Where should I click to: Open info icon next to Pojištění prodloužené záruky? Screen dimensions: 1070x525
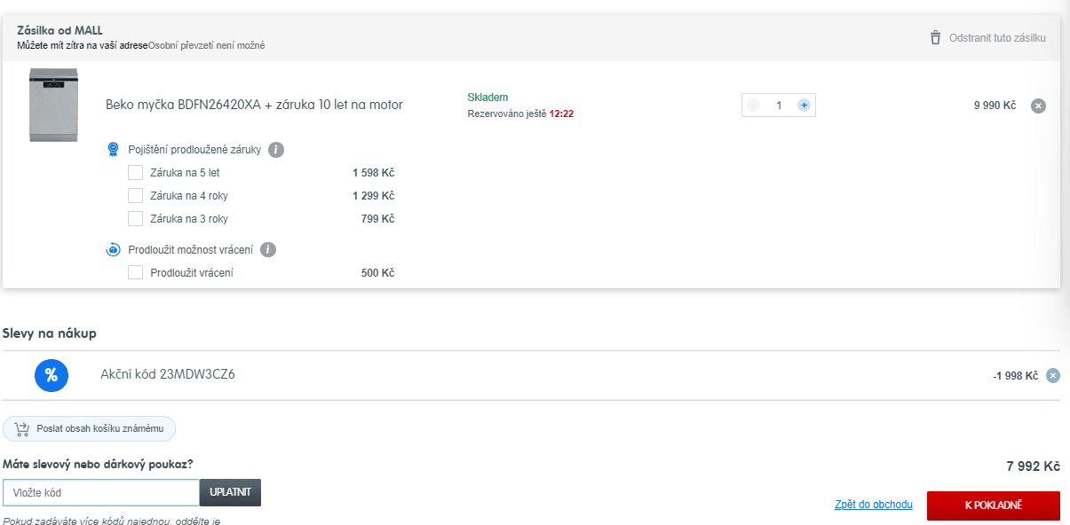tap(276, 150)
